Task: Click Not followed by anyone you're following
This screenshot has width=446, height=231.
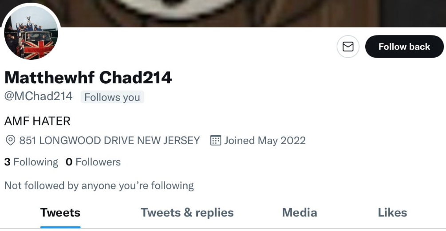Action: (99, 185)
